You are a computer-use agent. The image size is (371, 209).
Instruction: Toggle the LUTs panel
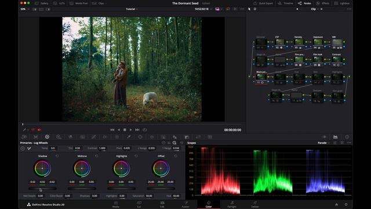click(x=59, y=3)
